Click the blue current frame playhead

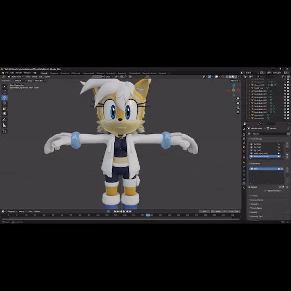coord(148,215)
